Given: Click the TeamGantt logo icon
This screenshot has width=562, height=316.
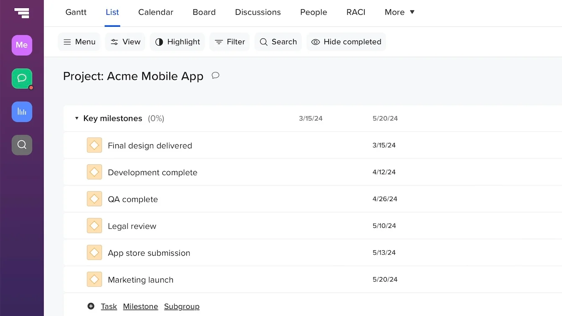Looking at the screenshot, I should [x=22, y=13].
